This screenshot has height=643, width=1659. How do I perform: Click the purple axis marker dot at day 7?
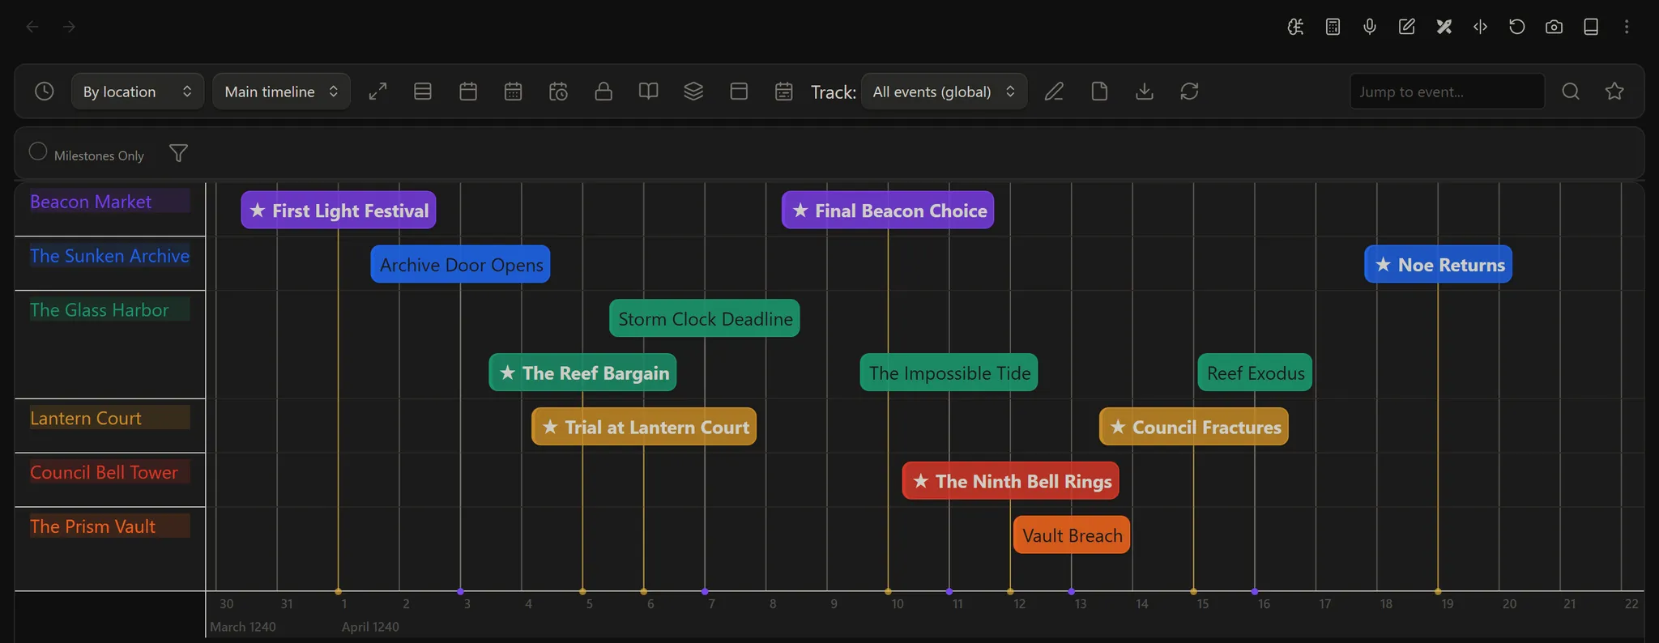[705, 591]
